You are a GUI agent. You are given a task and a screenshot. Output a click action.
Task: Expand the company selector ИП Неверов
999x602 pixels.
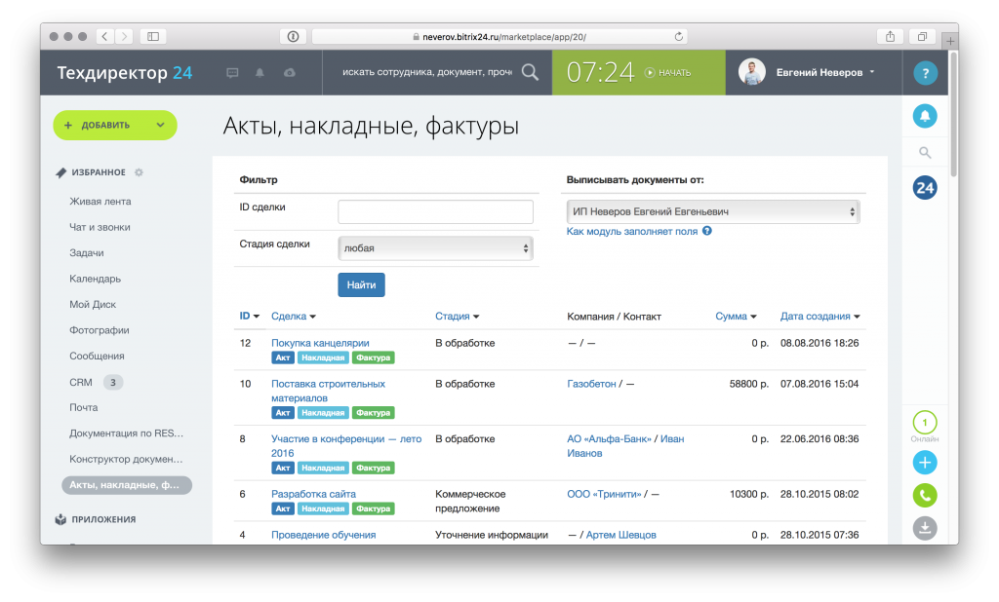coord(713,211)
